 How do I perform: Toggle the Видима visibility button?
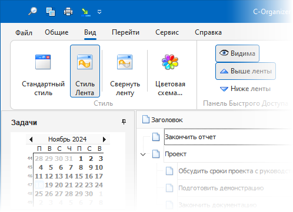237,53
